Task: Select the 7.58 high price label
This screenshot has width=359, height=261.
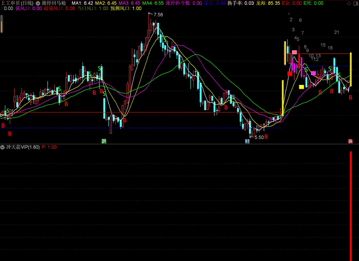Action: 158,15
